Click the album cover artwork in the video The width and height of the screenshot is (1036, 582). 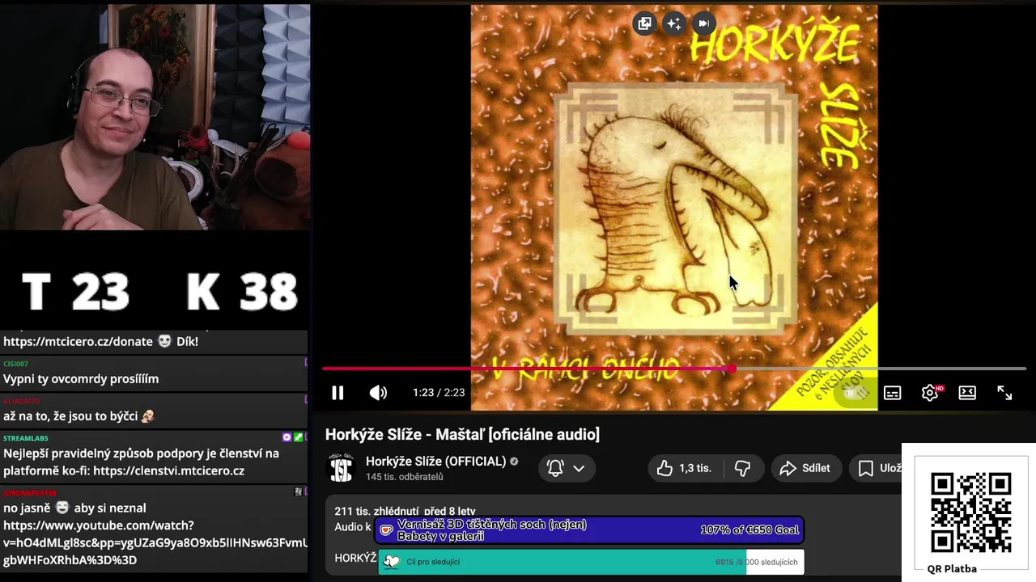click(x=674, y=207)
